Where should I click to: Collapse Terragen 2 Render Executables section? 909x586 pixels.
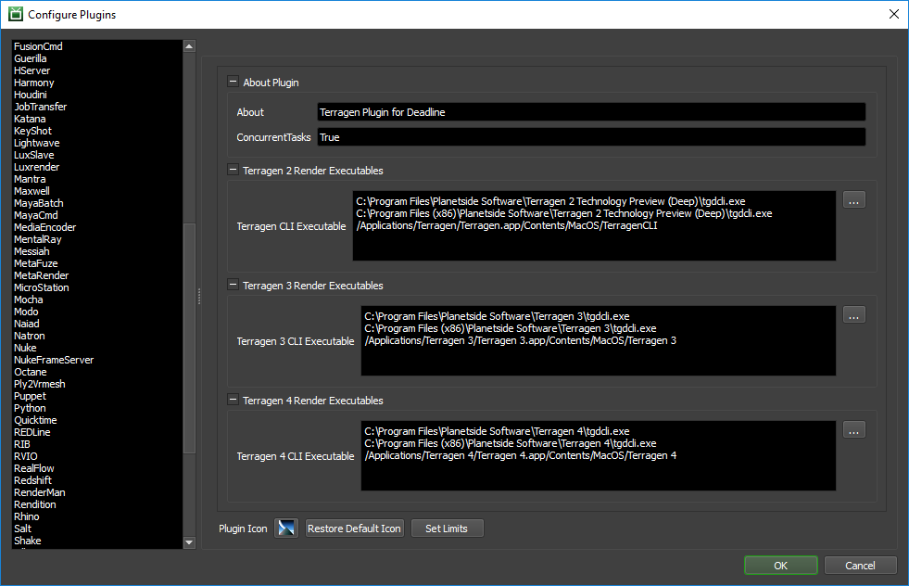click(234, 171)
